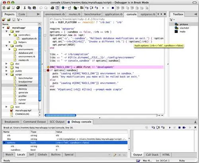
Task: Show the Call Stack tab
Action: (x=152, y=155)
